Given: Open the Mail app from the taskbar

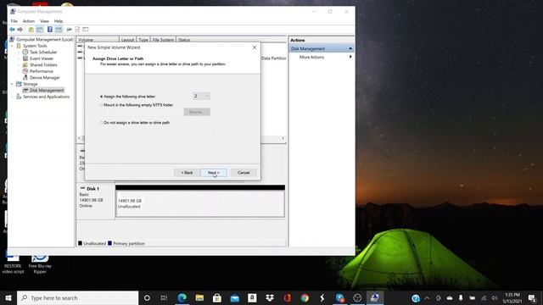Looking at the screenshot, I should [x=235, y=297].
